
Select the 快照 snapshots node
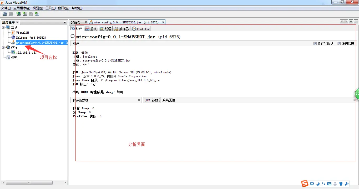[14, 58]
